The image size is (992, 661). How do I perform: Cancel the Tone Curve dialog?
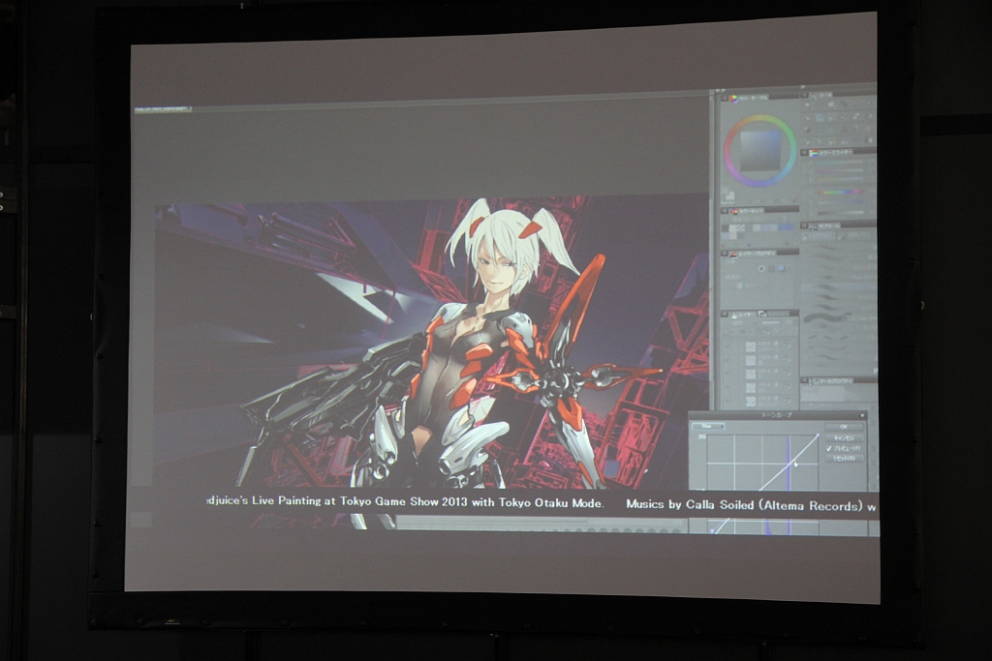click(x=844, y=438)
